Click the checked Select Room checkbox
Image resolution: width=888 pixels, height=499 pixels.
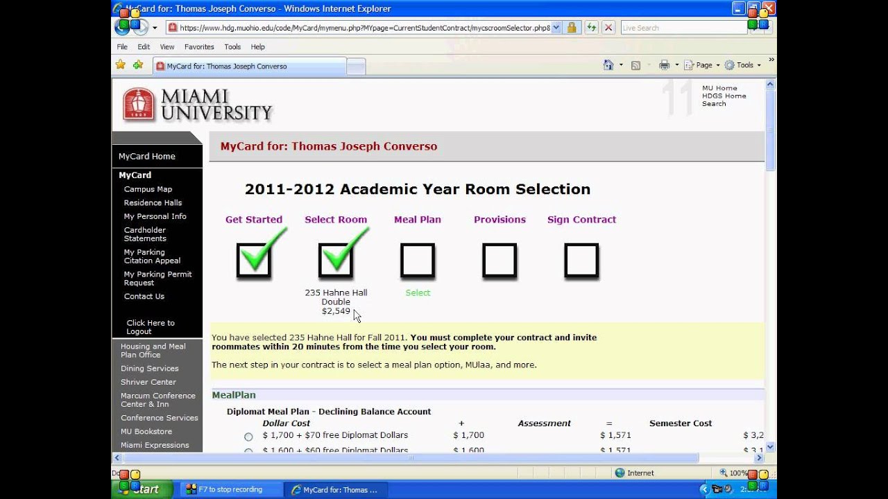click(336, 261)
